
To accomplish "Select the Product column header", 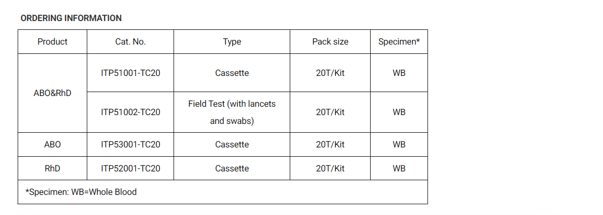I will pos(52,42).
